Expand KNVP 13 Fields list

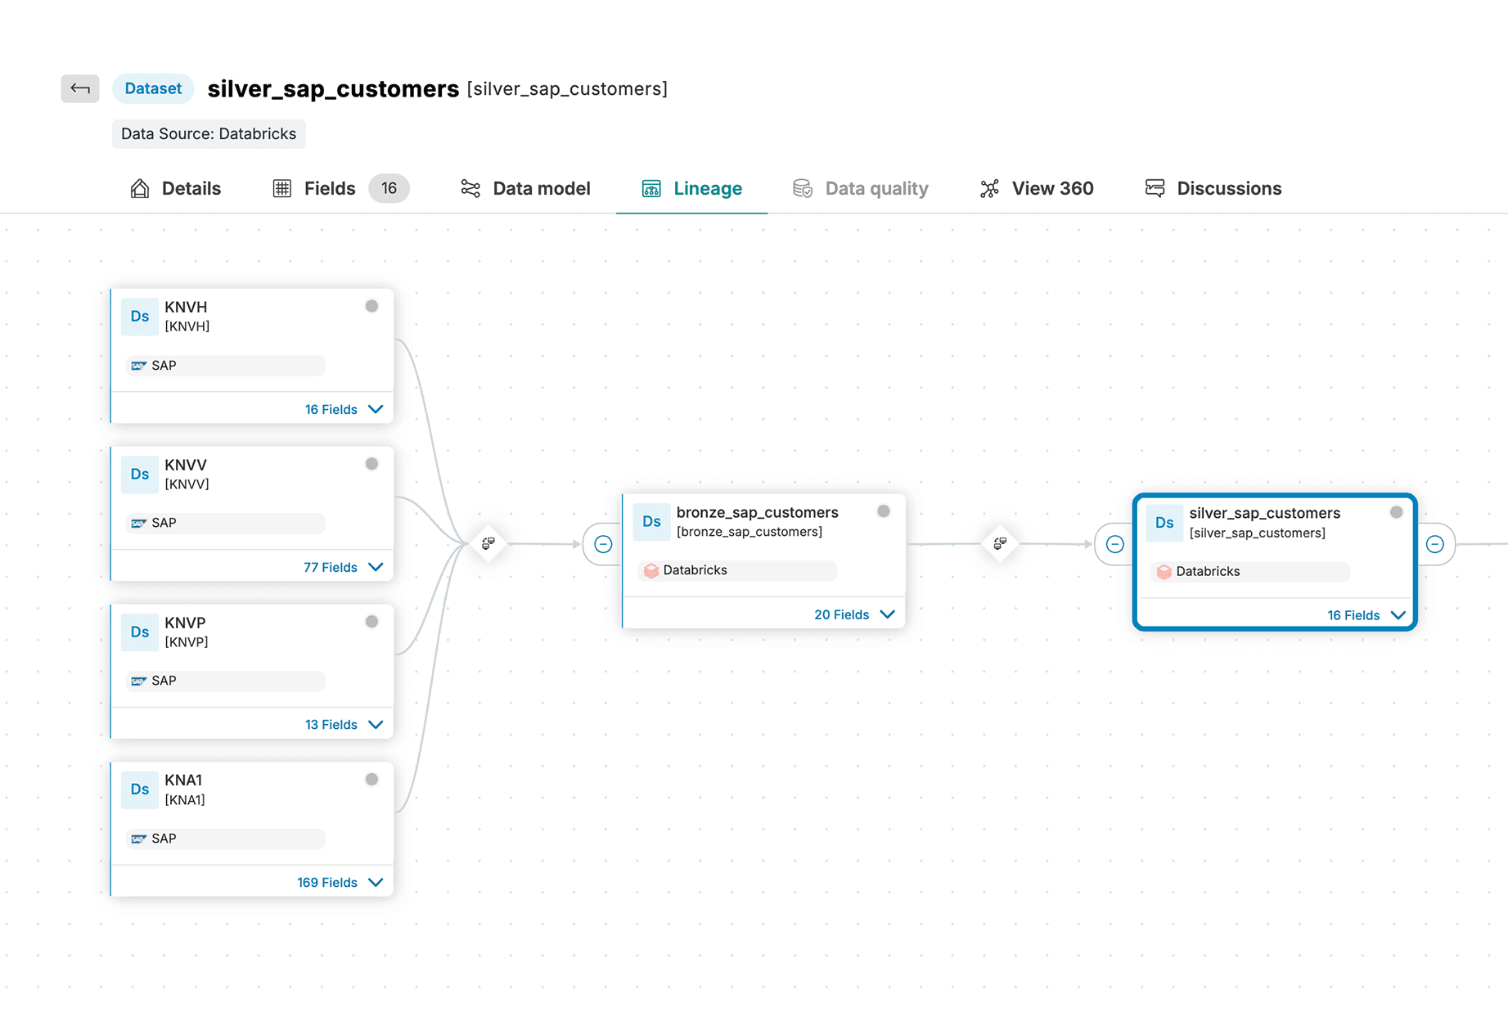coord(344,725)
